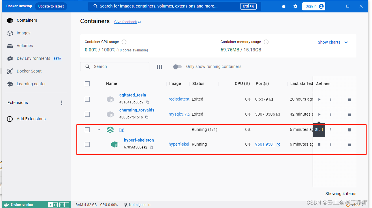Click the engine power button in status bar
Image resolution: width=372 pixels, height=208 pixels.
coord(62,205)
